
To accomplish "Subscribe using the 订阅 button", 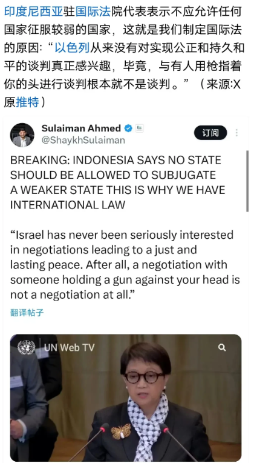I will pyautogui.click(x=210, y=133).
